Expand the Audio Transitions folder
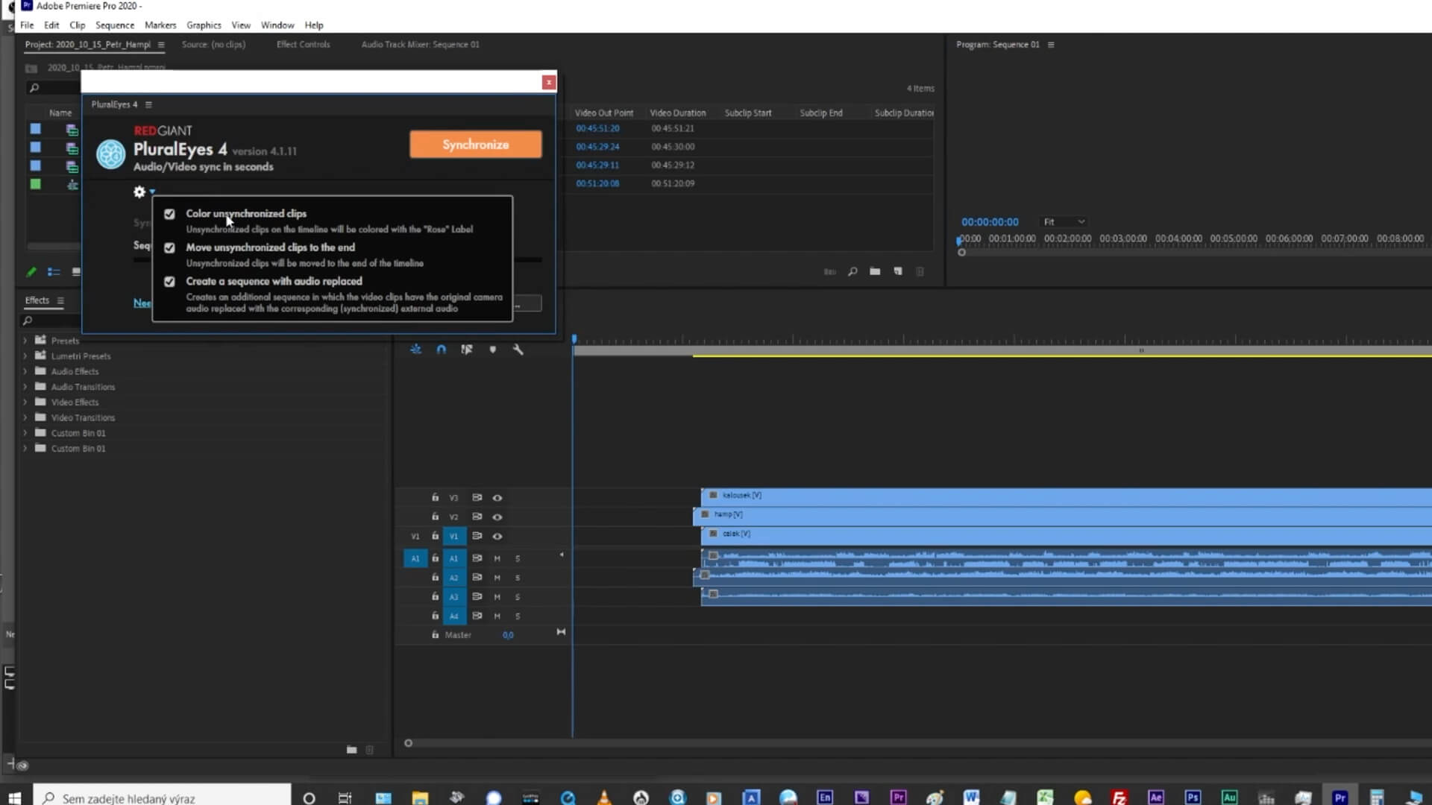 [x=25, y=387]
